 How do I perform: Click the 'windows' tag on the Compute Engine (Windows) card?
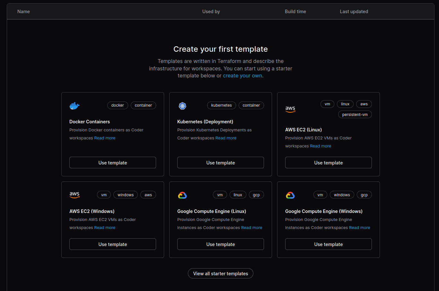click(x=342, y=195)
